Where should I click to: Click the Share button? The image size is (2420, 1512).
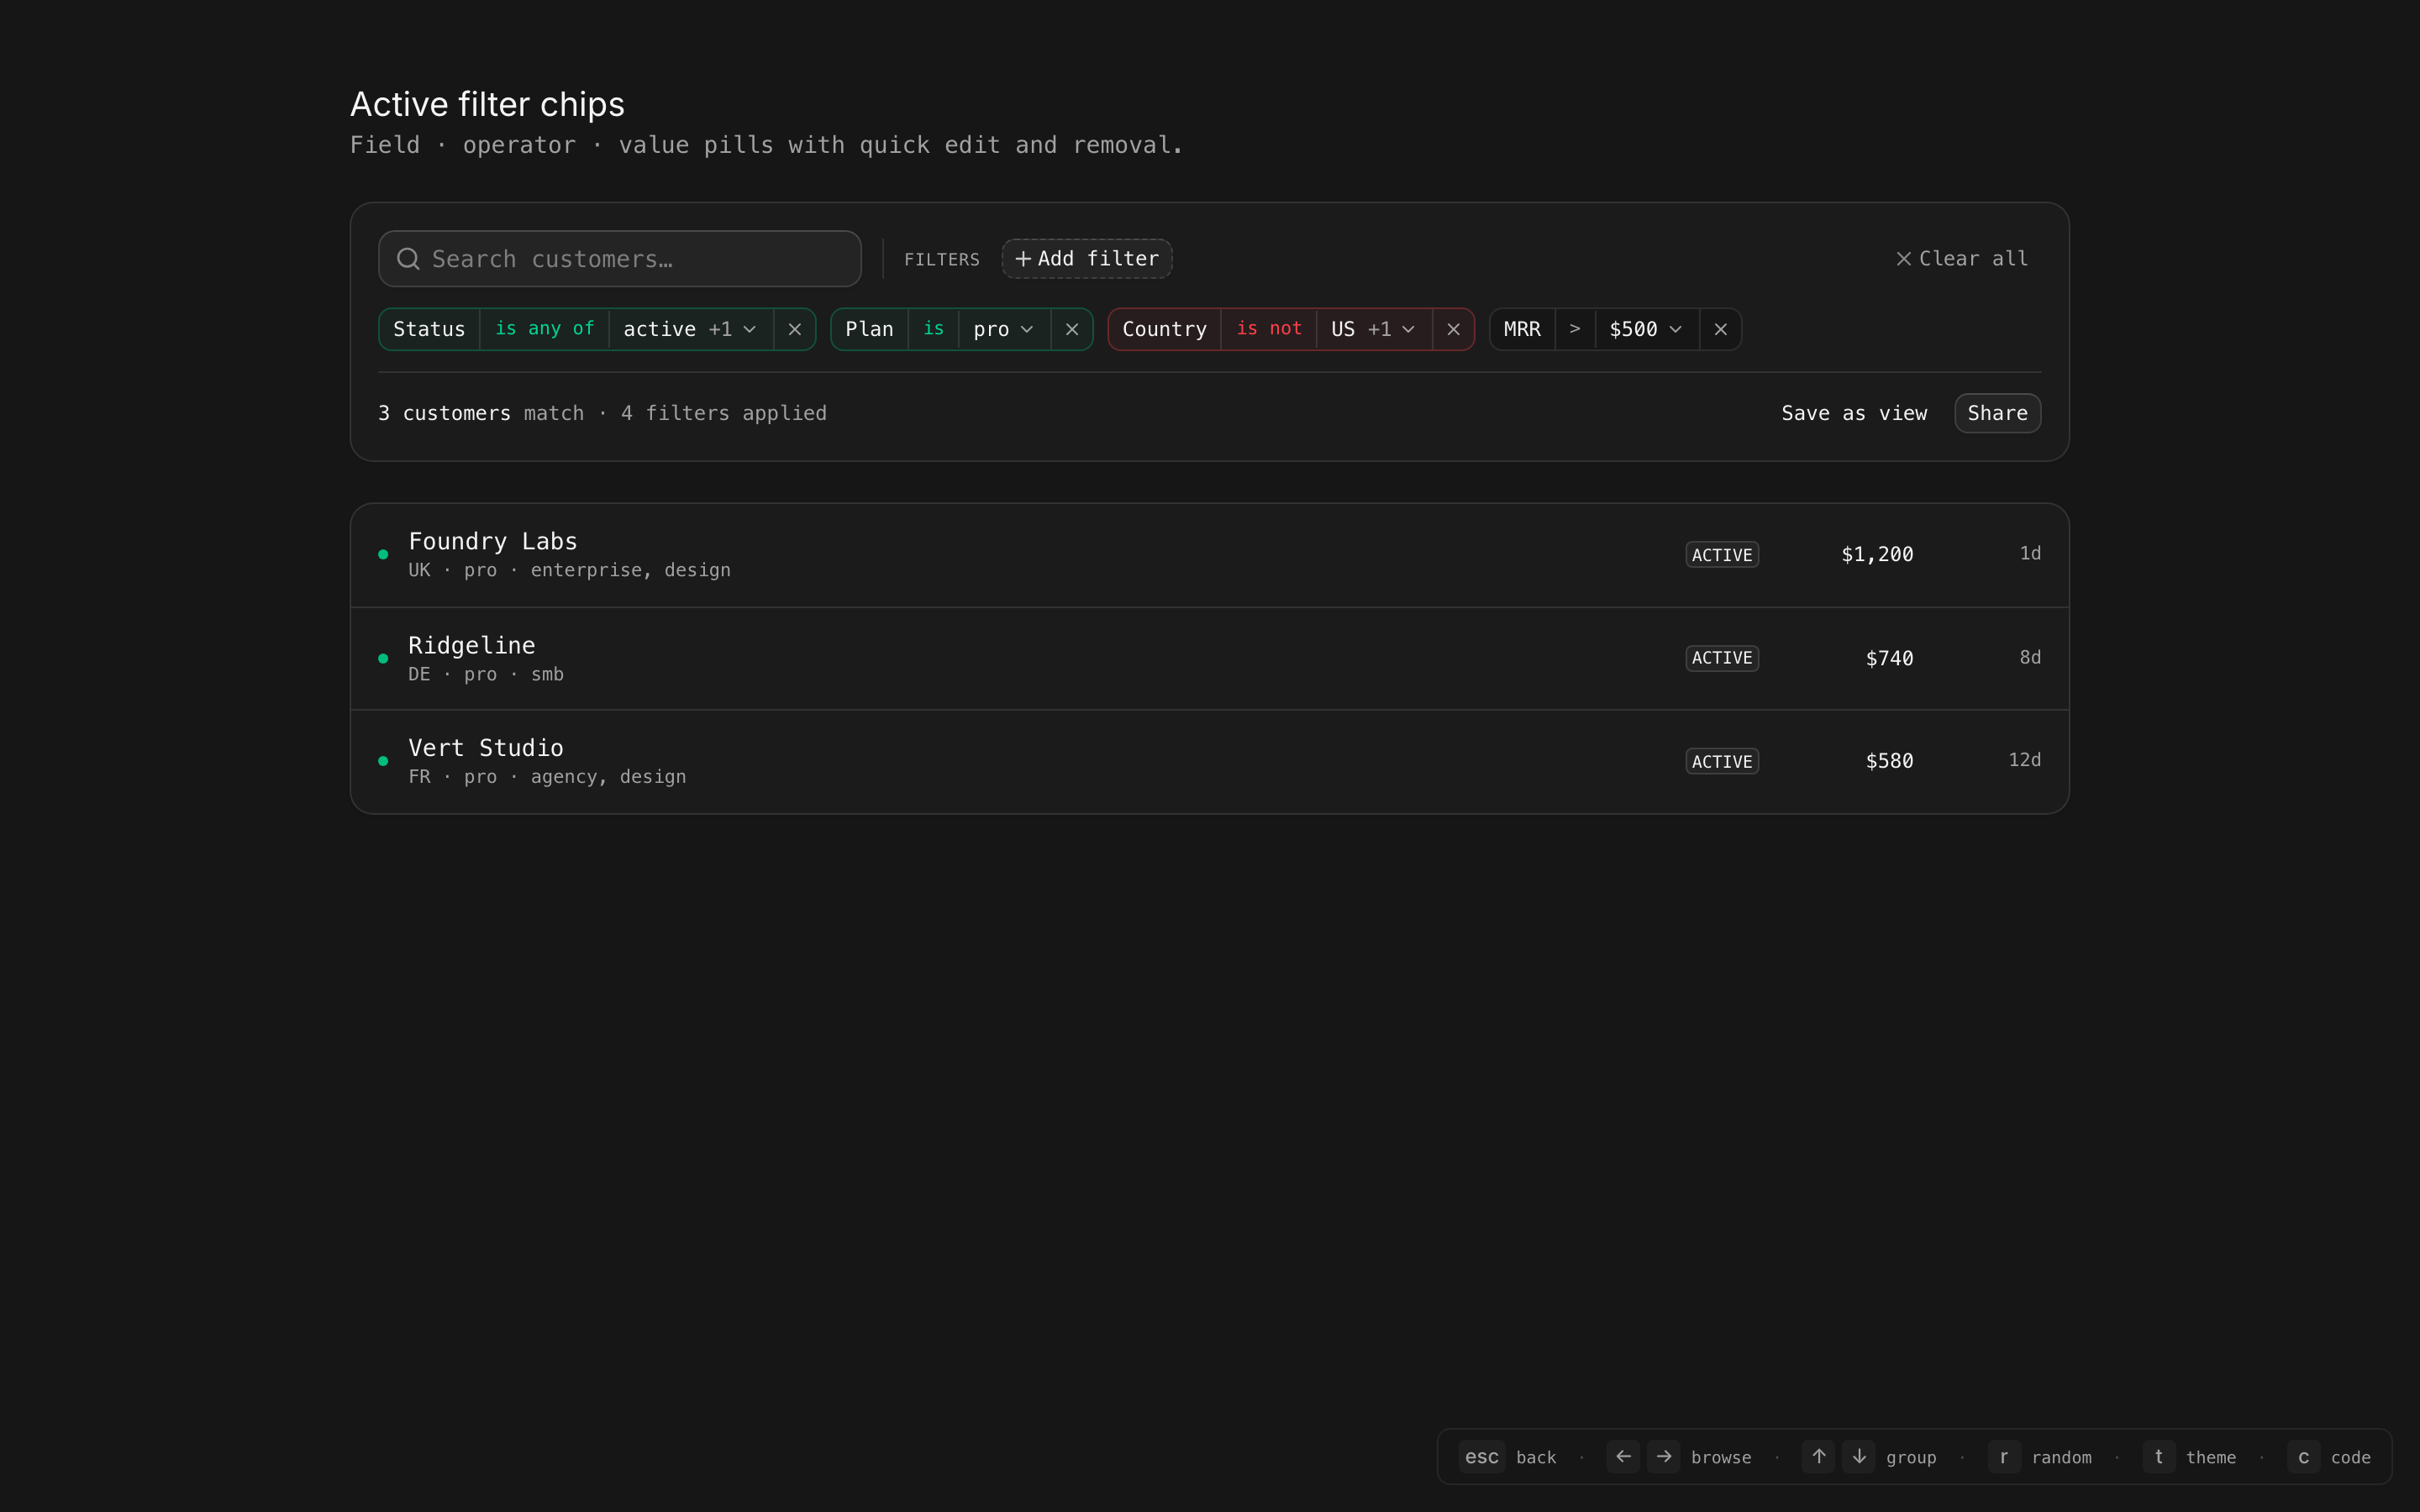pyautogui.click(x=1997, y=413)
